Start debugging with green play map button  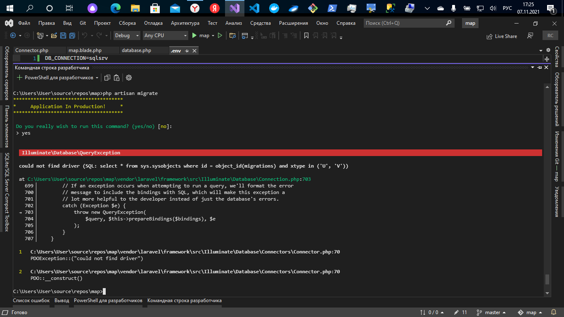[200, 35]
